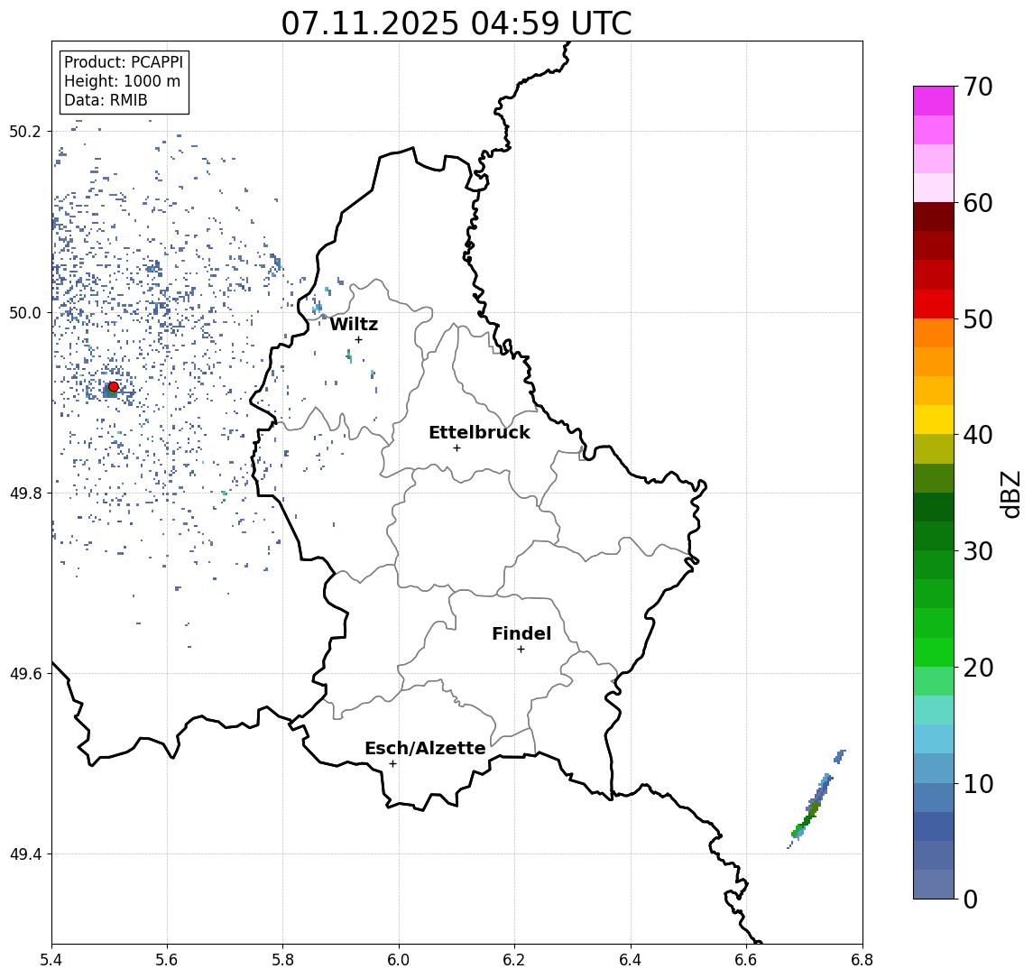This screenshot has width=1033, height=978.
Task: Click the Ettelbruck station label
Action: click(x=479, y=432)
